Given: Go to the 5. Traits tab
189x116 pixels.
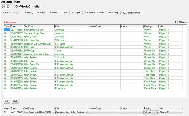Looking at the screenshot, I should [x=53, y=12].
